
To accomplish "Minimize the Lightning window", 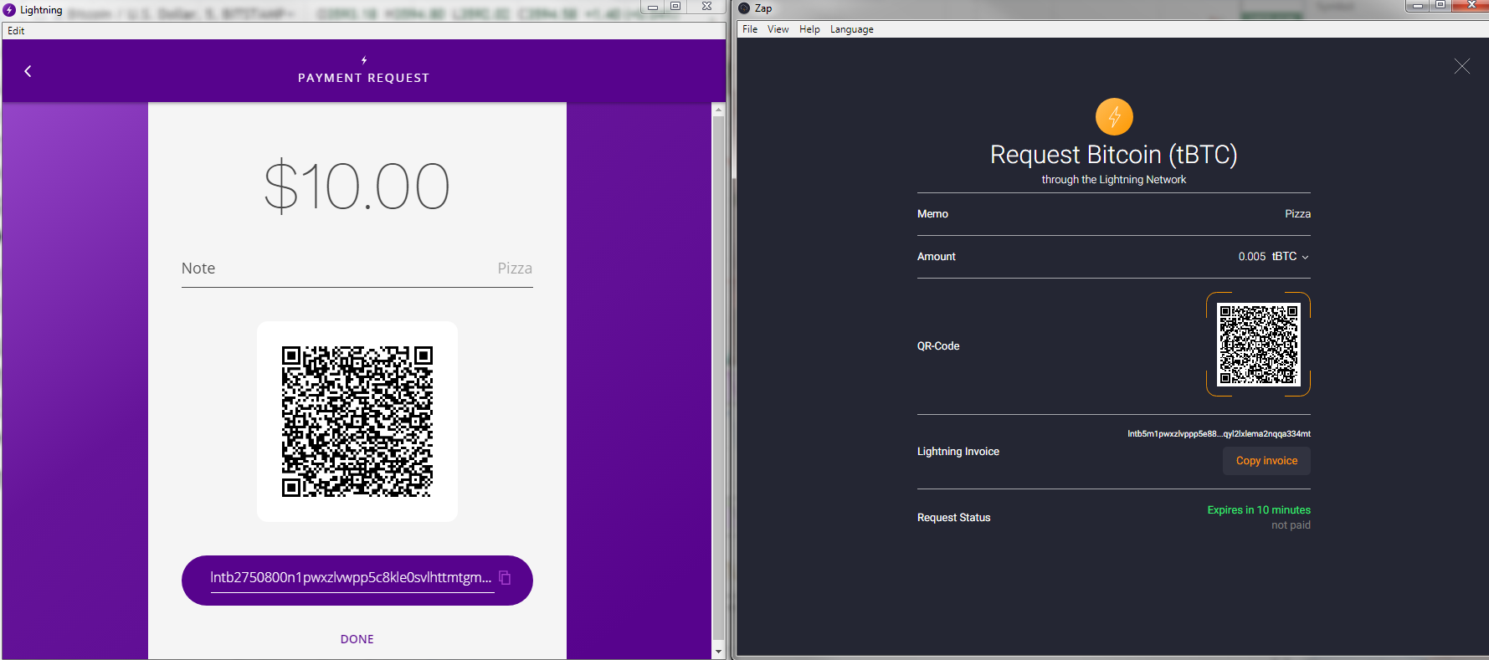I will tap(653, 7).
